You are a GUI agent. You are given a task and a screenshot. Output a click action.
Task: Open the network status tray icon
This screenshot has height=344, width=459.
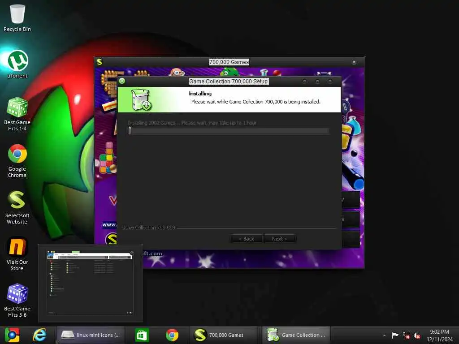(406, 335)
